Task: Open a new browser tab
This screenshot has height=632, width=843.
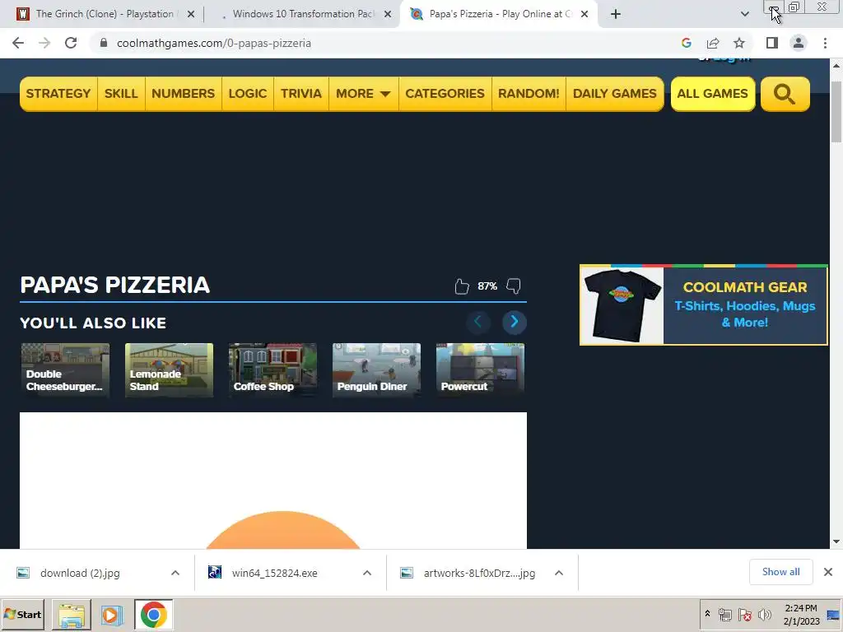Action: (x=616, y=14)
